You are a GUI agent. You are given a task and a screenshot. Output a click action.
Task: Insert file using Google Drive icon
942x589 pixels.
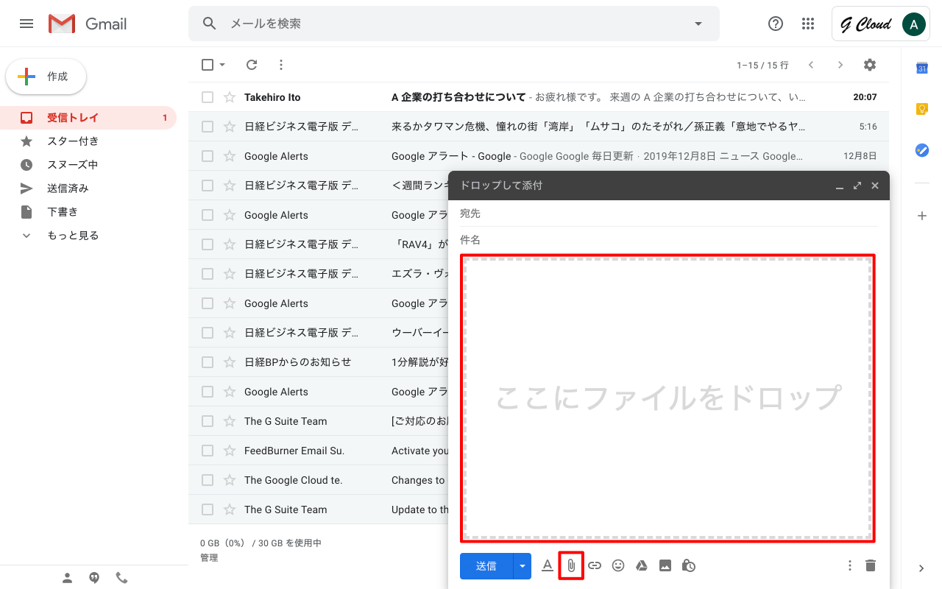pos(642,565)
